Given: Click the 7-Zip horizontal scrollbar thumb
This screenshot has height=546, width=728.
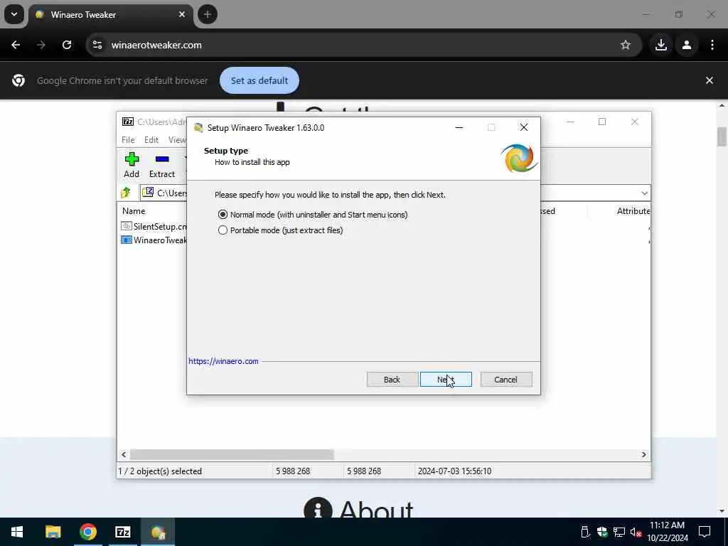Looking at the screenshot, I should 232,454.
